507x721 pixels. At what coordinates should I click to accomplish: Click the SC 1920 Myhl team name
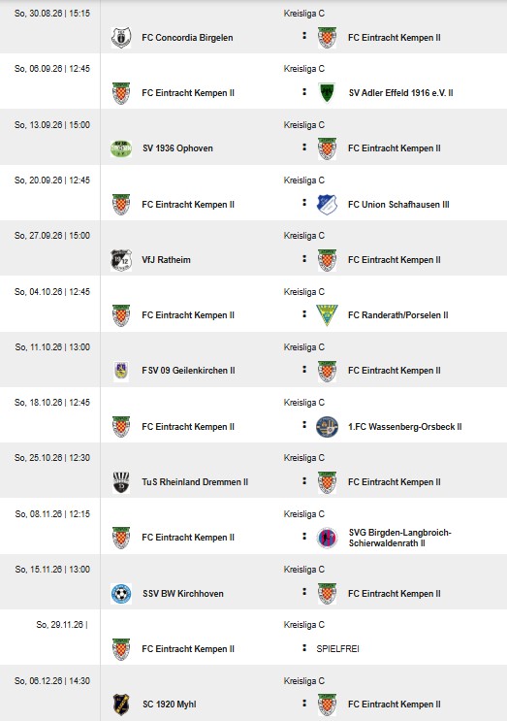170,705
